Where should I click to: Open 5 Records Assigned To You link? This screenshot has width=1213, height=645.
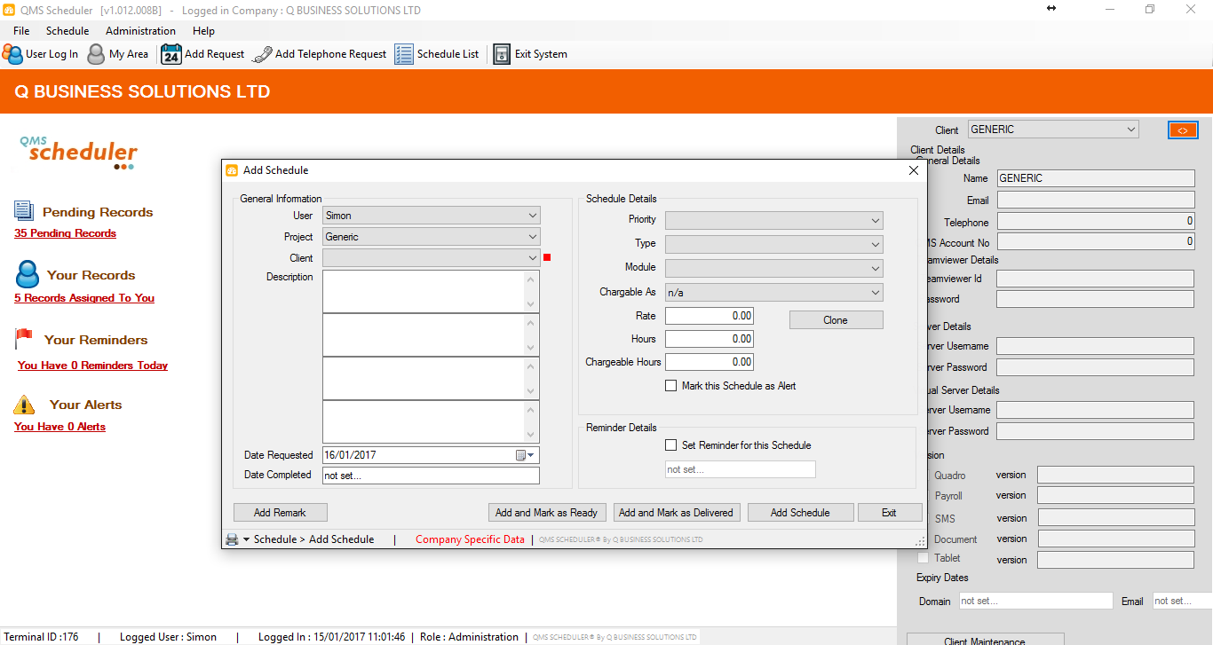[x=84, y=298]
